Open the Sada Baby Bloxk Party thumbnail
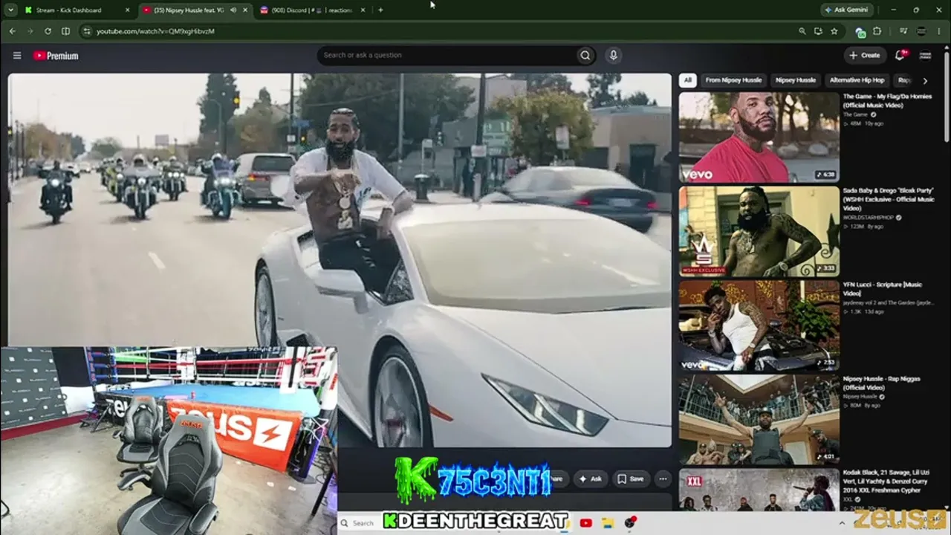 (759, 232)
